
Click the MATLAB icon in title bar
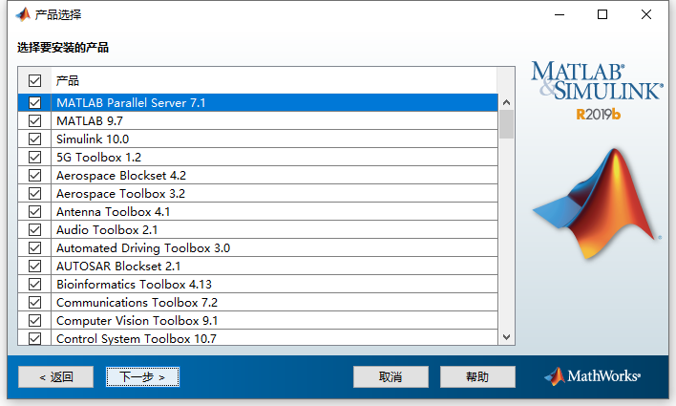[23, 14]
